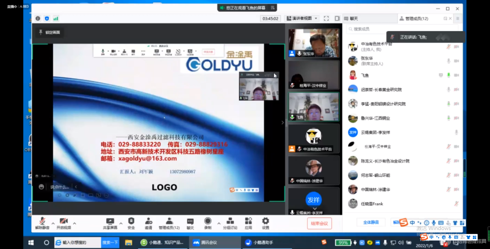The height and width of the screenshot is (249, 490).
Task: Click the member search field (搜索成员)
Action: (x=402, y=29)
